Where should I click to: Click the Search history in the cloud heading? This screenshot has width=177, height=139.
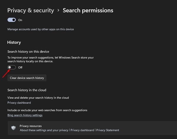click(x=27, y=90)
